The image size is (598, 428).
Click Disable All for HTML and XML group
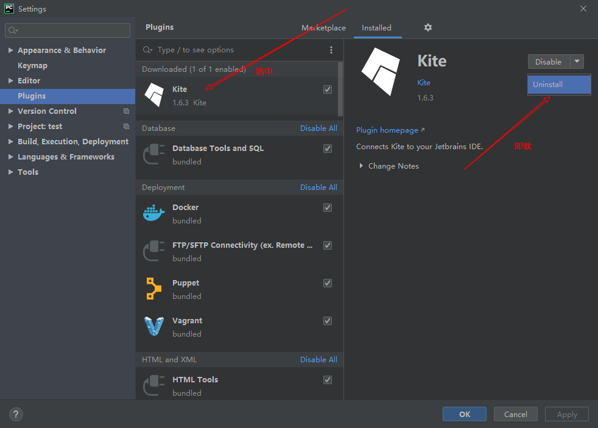coord(318,359)
